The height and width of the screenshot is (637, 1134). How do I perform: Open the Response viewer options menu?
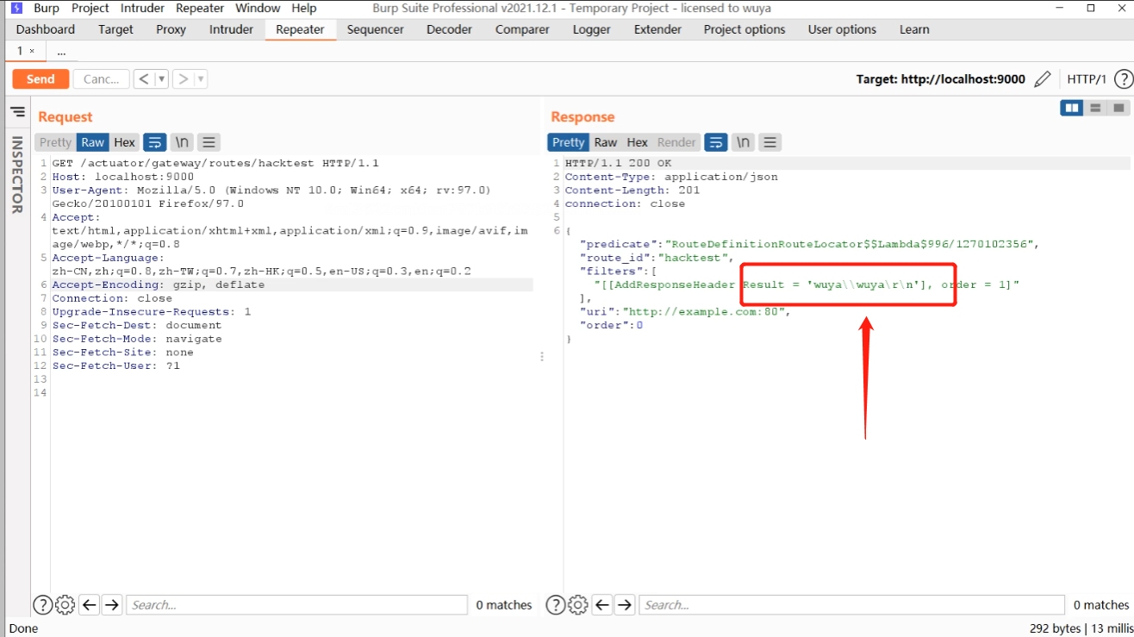[770, 142]
